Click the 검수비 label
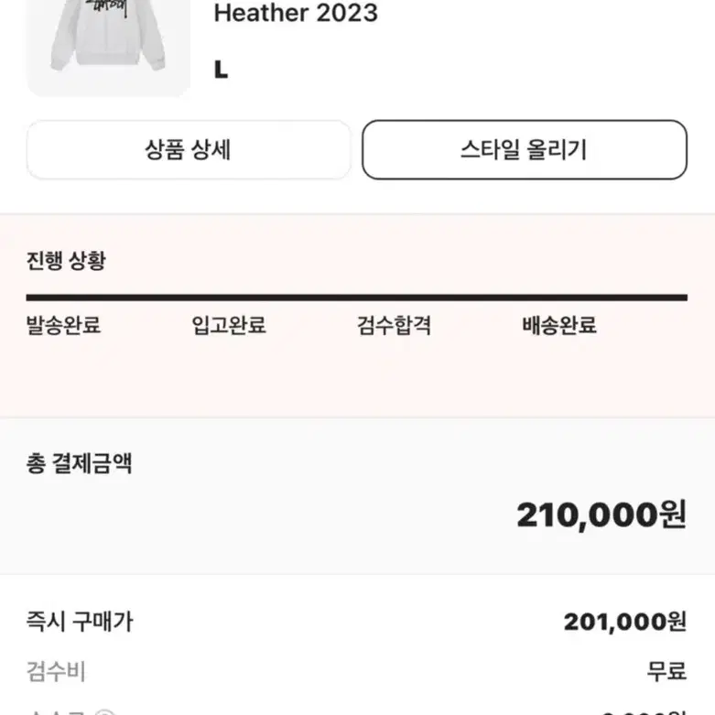The width and height of the screenshot is (715, 715). pos(56,672)
